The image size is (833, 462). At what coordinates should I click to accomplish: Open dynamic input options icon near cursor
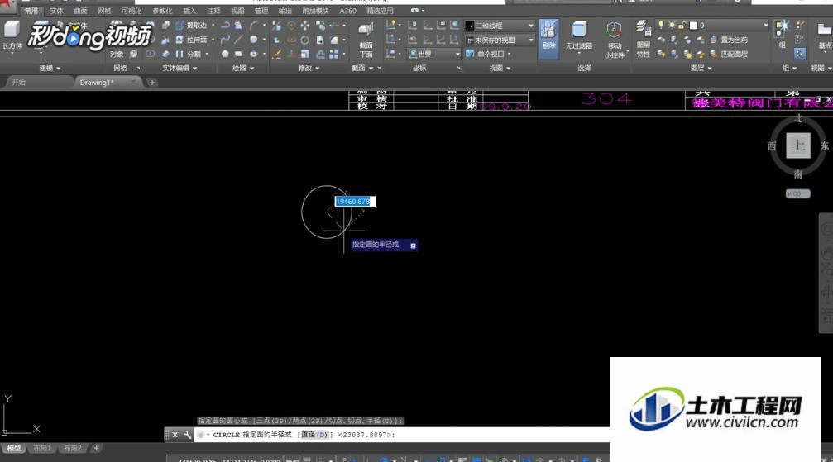413,245
